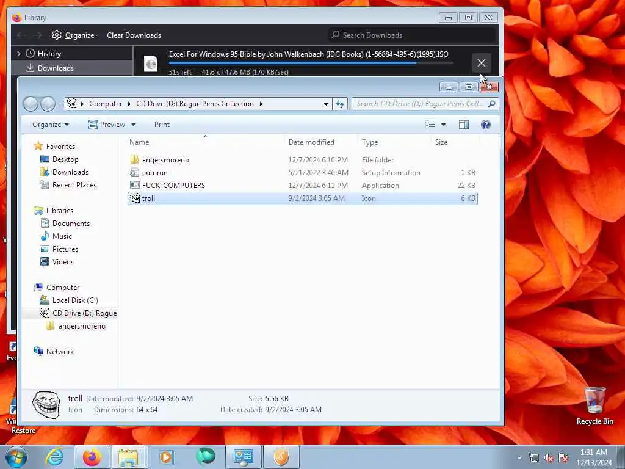Image resolution: width=625 pixels, height=469 pixels.
Task: Open the Recycle Bin on desktop
Action: (594, 405)
